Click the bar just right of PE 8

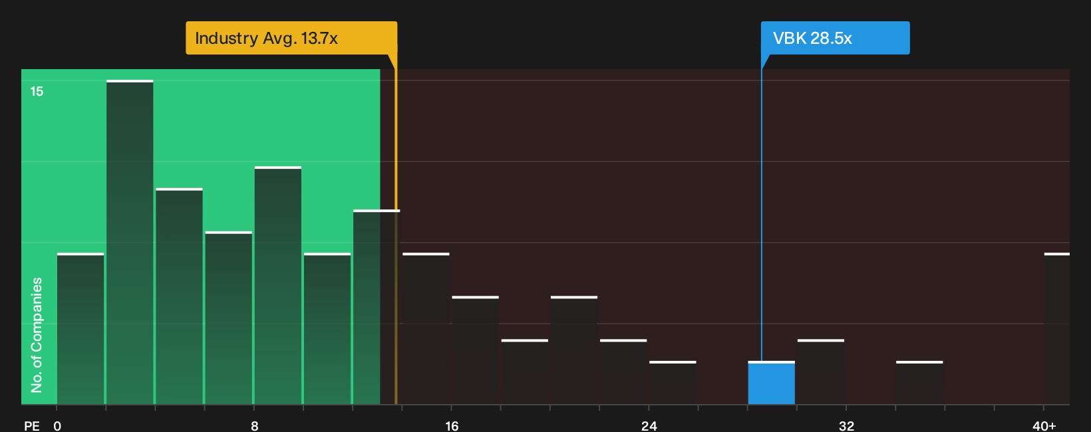click(278, 285)
